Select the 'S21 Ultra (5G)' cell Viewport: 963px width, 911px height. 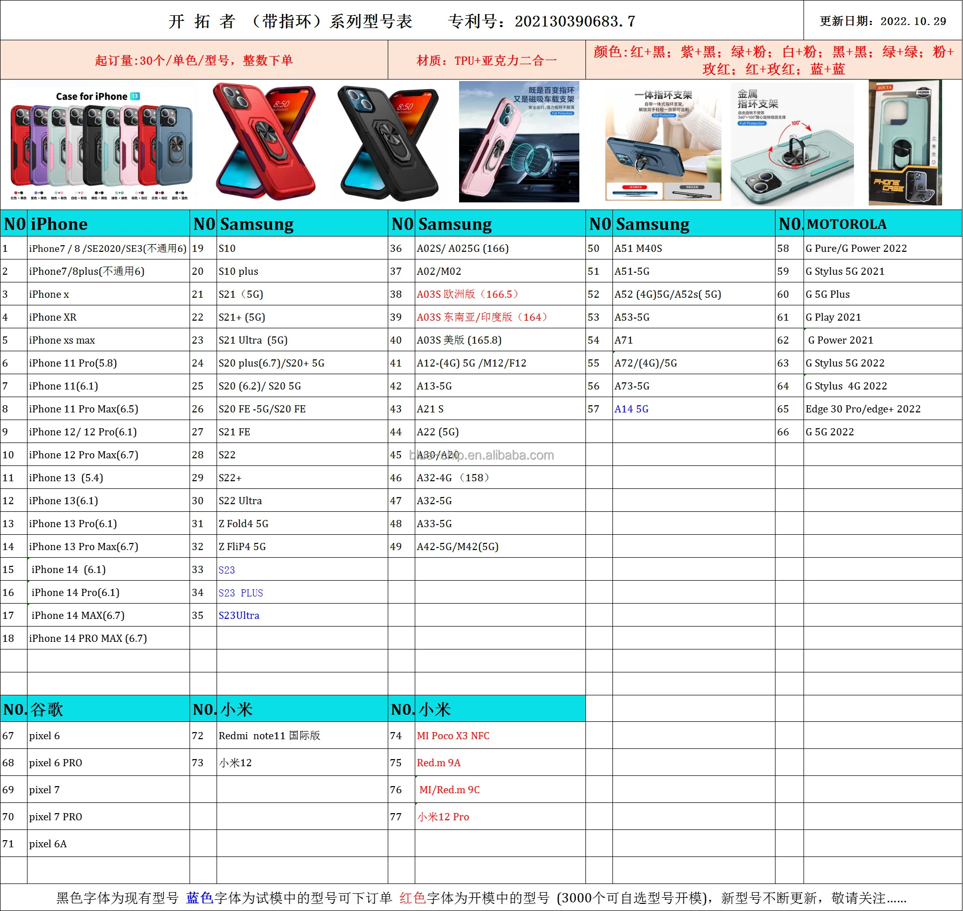pos(302,340)
